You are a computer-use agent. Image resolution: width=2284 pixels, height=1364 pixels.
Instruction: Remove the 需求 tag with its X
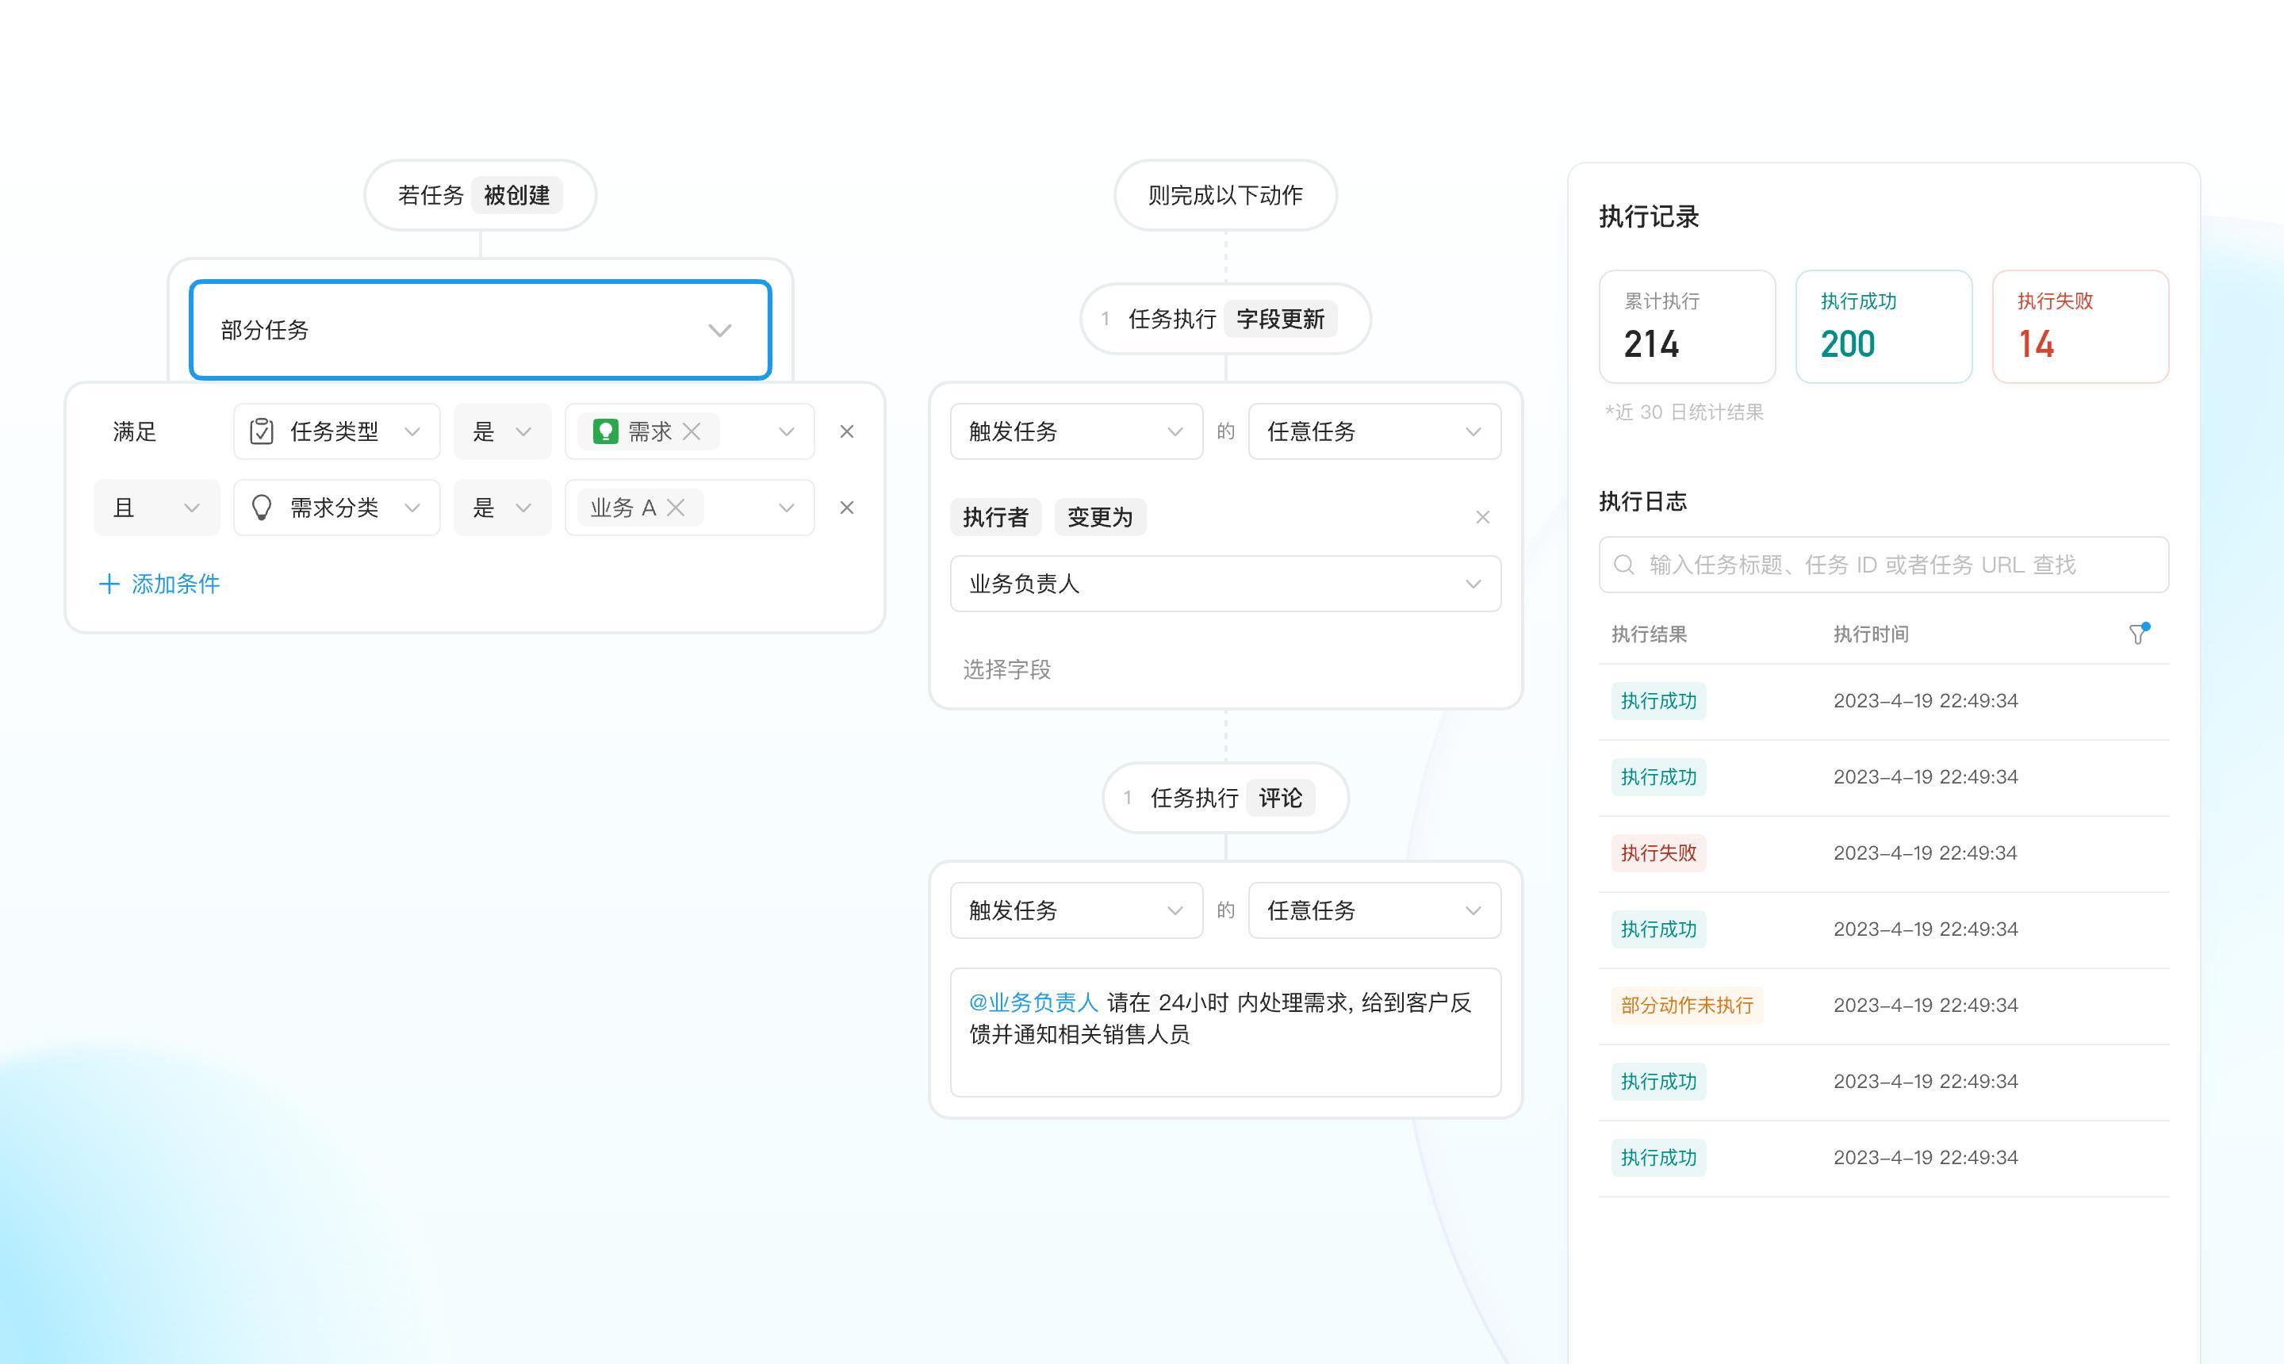click(x=692, y=431)
